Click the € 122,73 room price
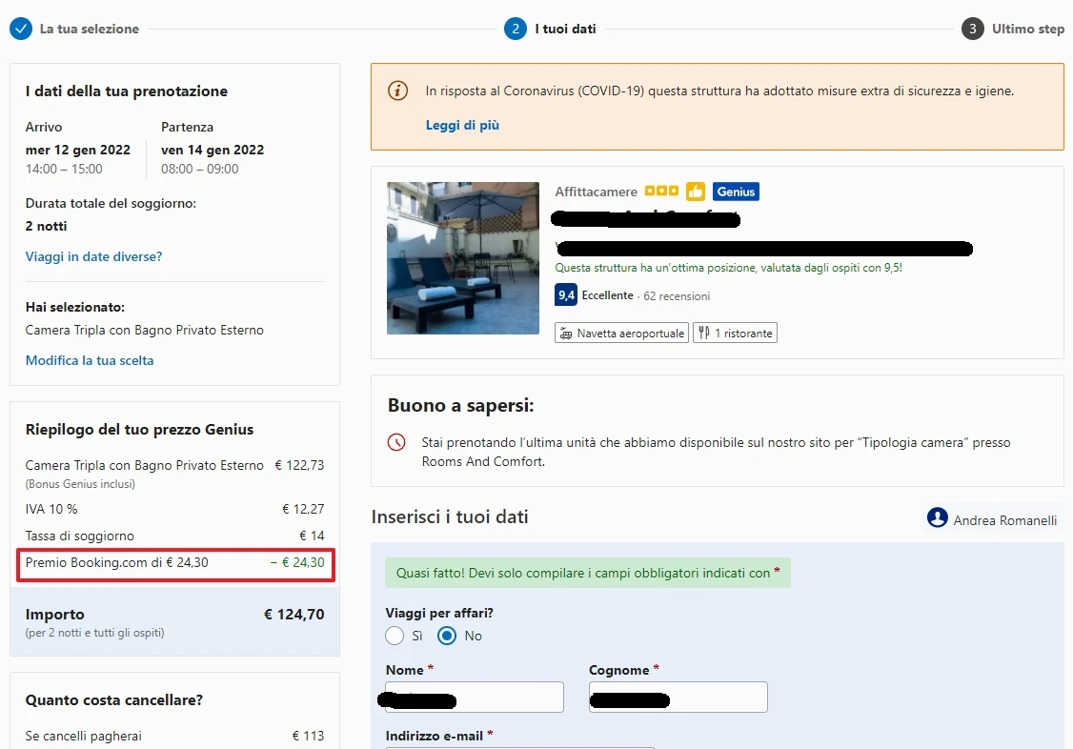Viewport: 1073px width, 749px height. [300, 465]
